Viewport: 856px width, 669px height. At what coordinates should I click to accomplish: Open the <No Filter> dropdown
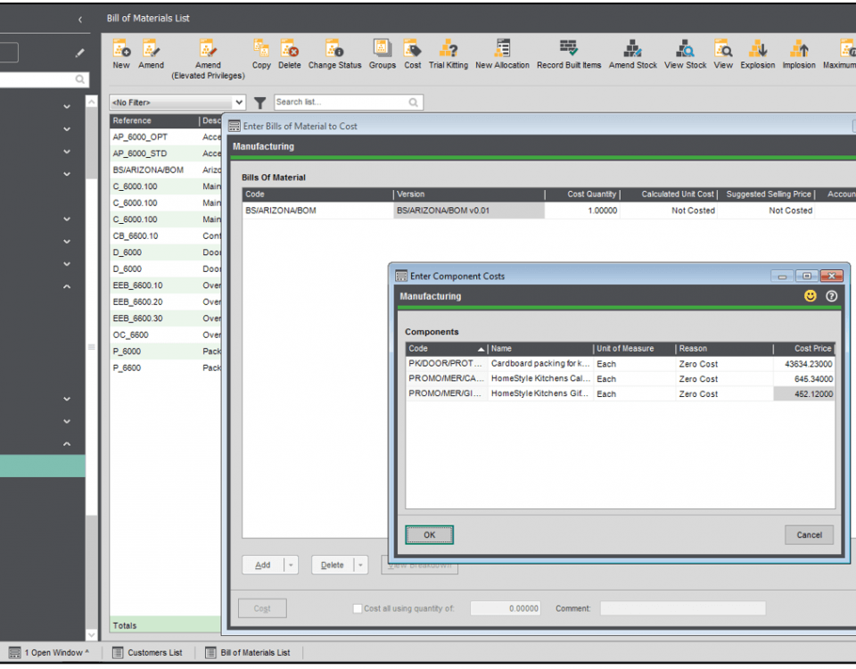coord(177,102)
